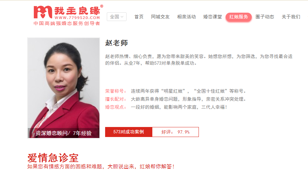This screenshot has height=173, width=308.
Task: Click the 我主良缘 heart logo icon
Action: pos(43,12)
